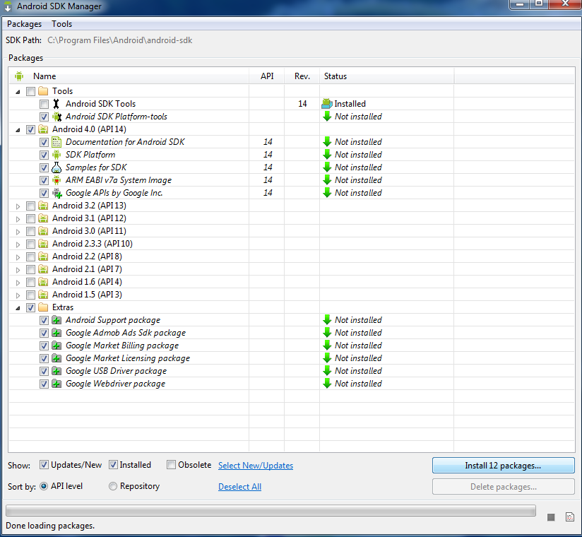Collapse the Extras folder
The image size is (582, 537).
(x=17, y=307)
